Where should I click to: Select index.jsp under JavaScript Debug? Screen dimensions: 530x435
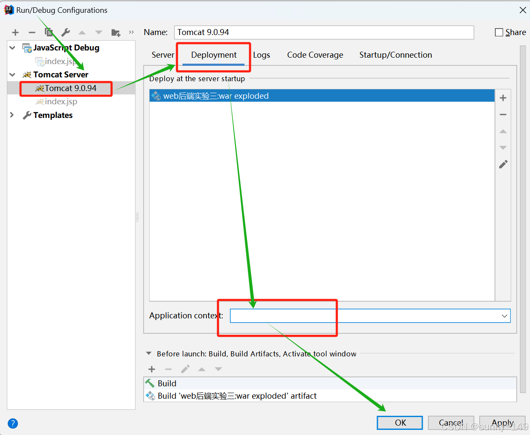[61, 62]
